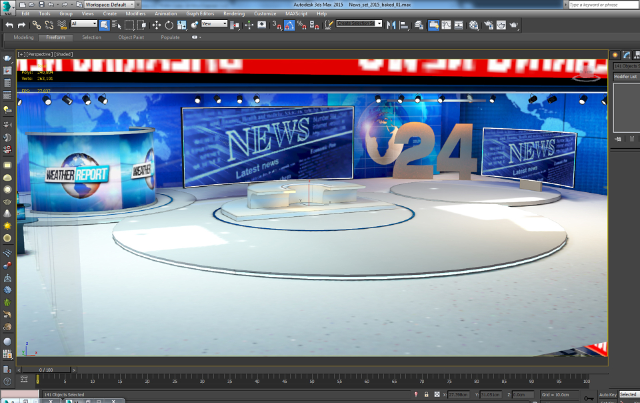Image resolution: width=640 pixels, height=403 pixels.
Task: Click the large Redo arrow in main toolbar
Action: [21, 25]
